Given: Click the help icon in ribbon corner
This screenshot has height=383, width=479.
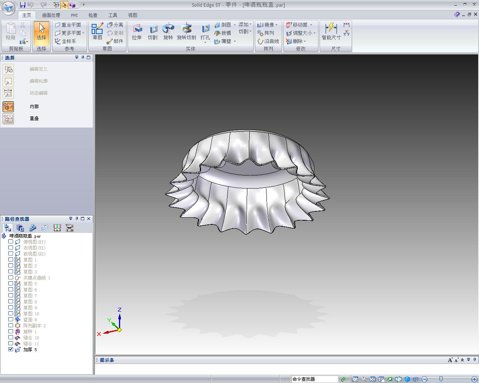Looking at the screenshot, I should pos(457,15).
